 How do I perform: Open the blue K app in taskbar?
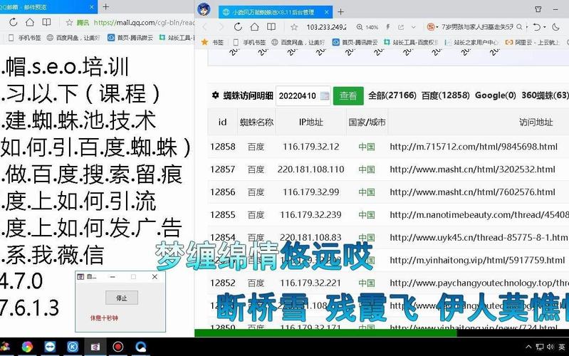coord(72,347)
